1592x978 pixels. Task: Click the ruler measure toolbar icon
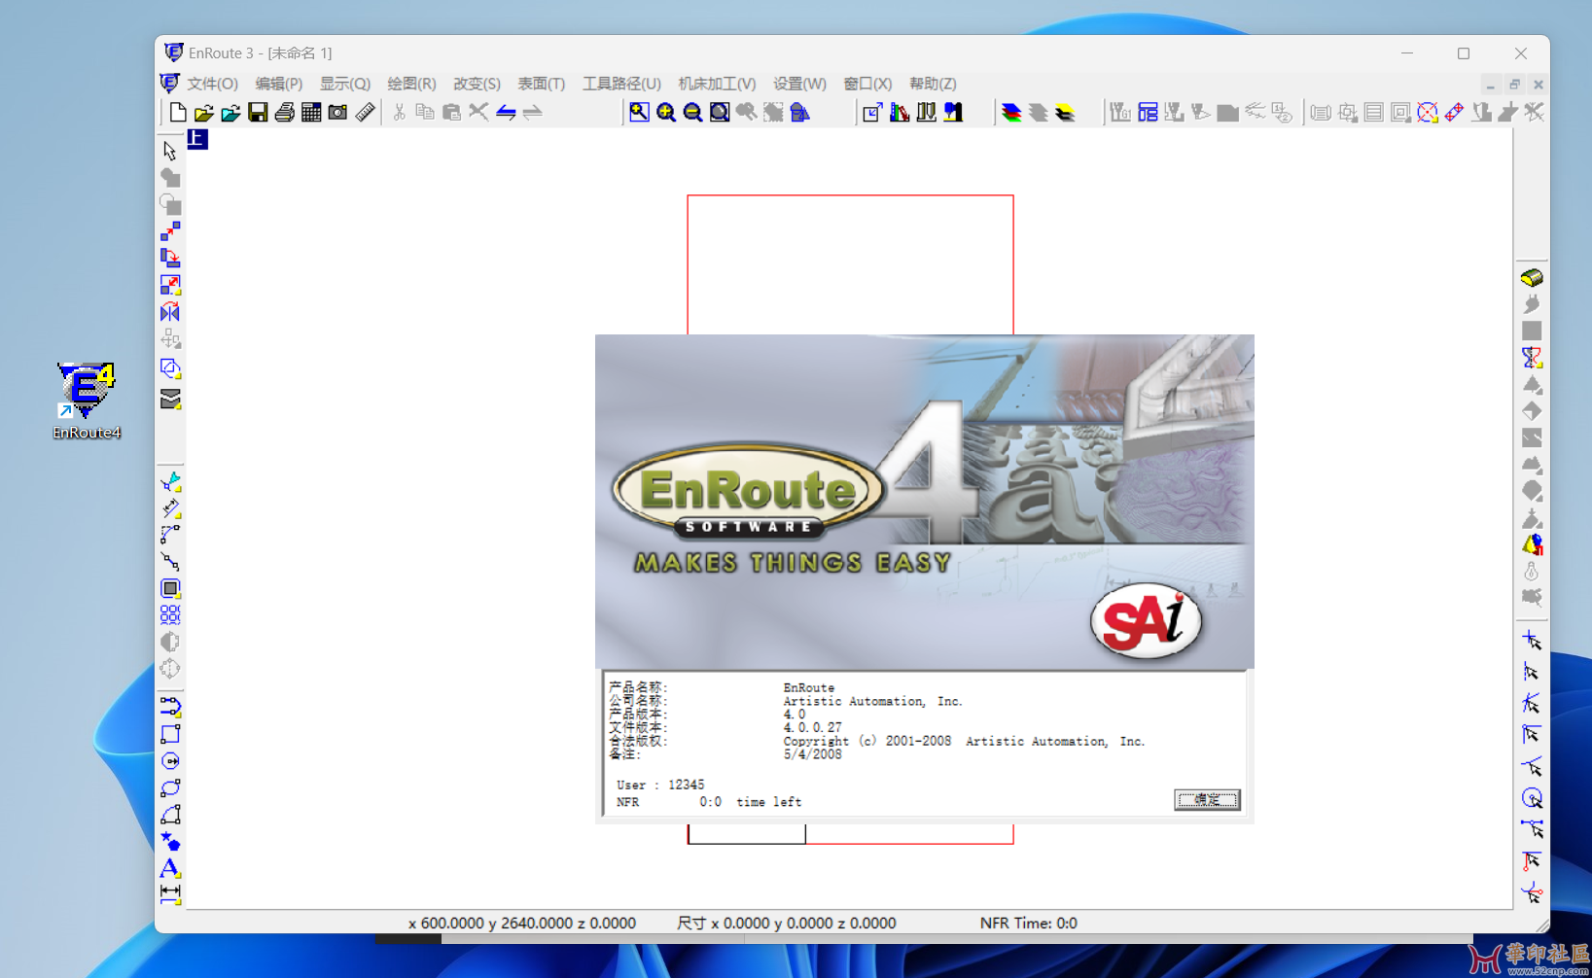coord(365,112)
